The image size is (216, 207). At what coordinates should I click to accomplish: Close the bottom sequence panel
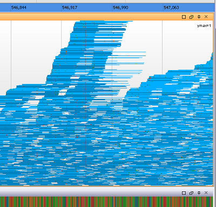click(206, 192)
